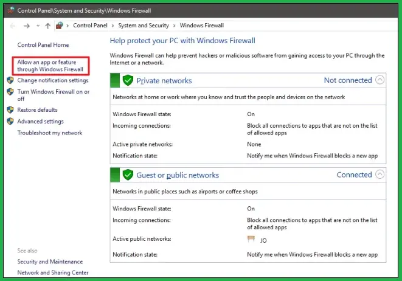402x281 pixels.
Task: Open Network and Sharing Center link
Action: 53,272
